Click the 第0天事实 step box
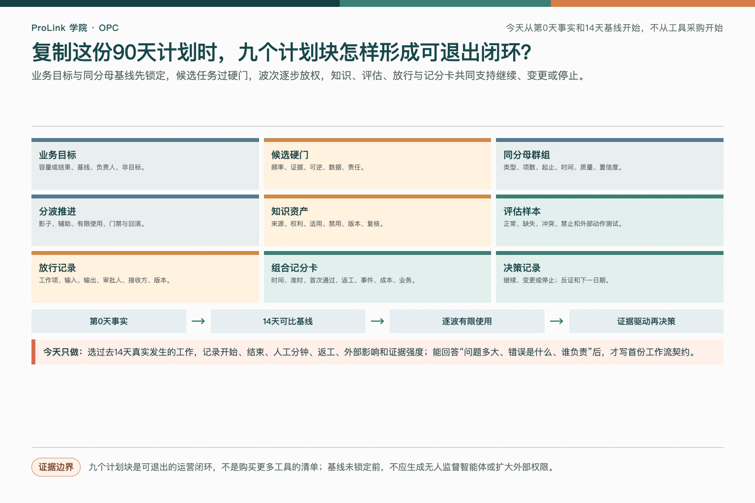Image resolution: width=755 pixels, height=503 pixels. (109, 321)
